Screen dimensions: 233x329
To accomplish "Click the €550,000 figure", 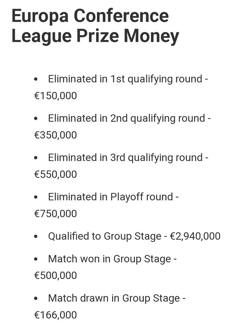I will (55, 174).
